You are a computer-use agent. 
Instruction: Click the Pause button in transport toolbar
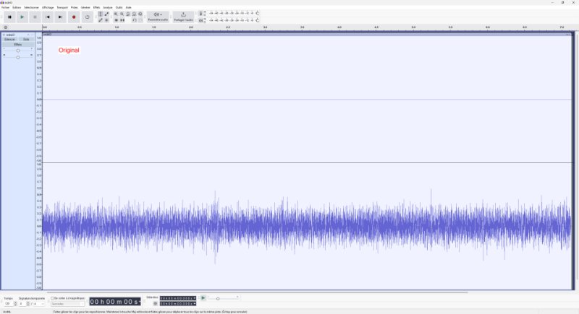tap(9, 17)
